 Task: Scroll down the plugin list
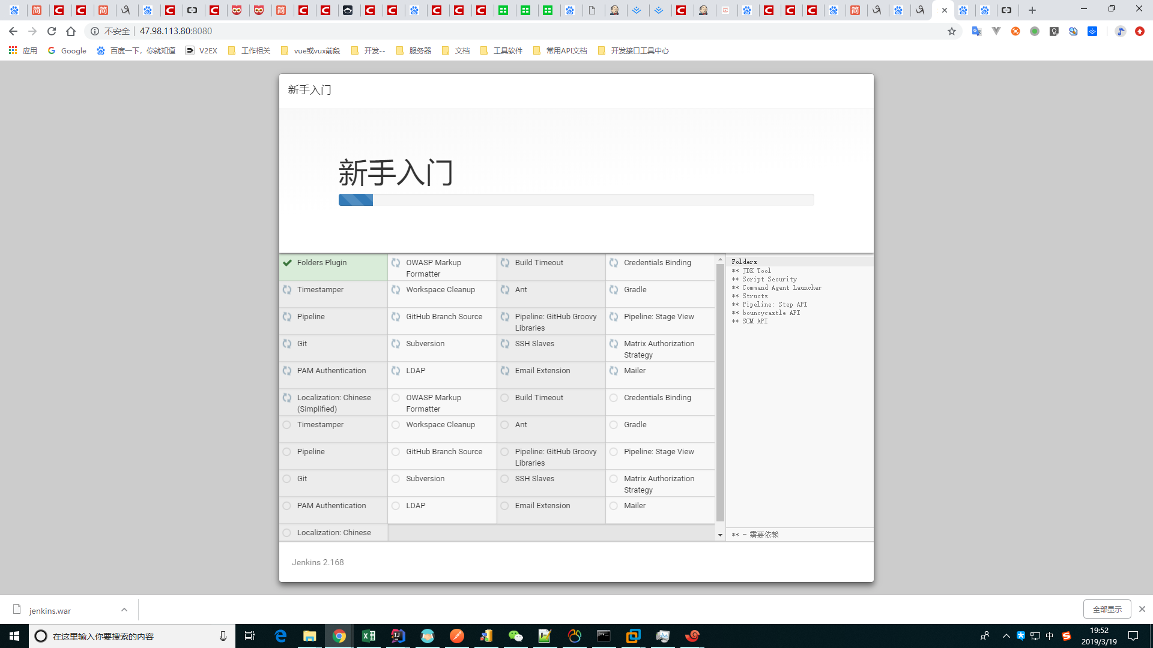pyautogui.click(x=720, y=536)
